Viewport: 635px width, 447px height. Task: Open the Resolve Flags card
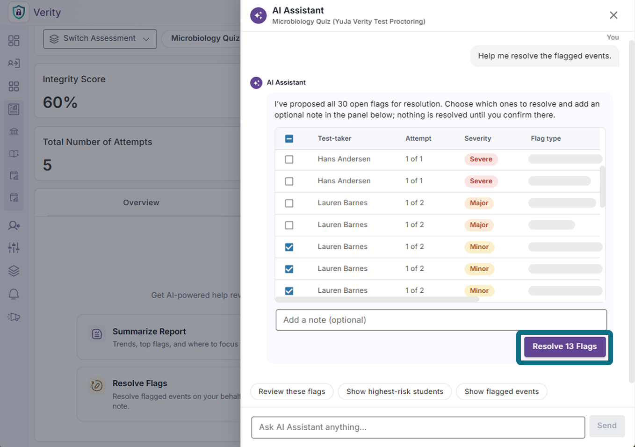[x=159, y=394]
